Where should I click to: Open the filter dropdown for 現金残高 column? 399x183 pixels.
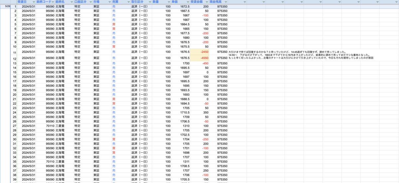226,2
